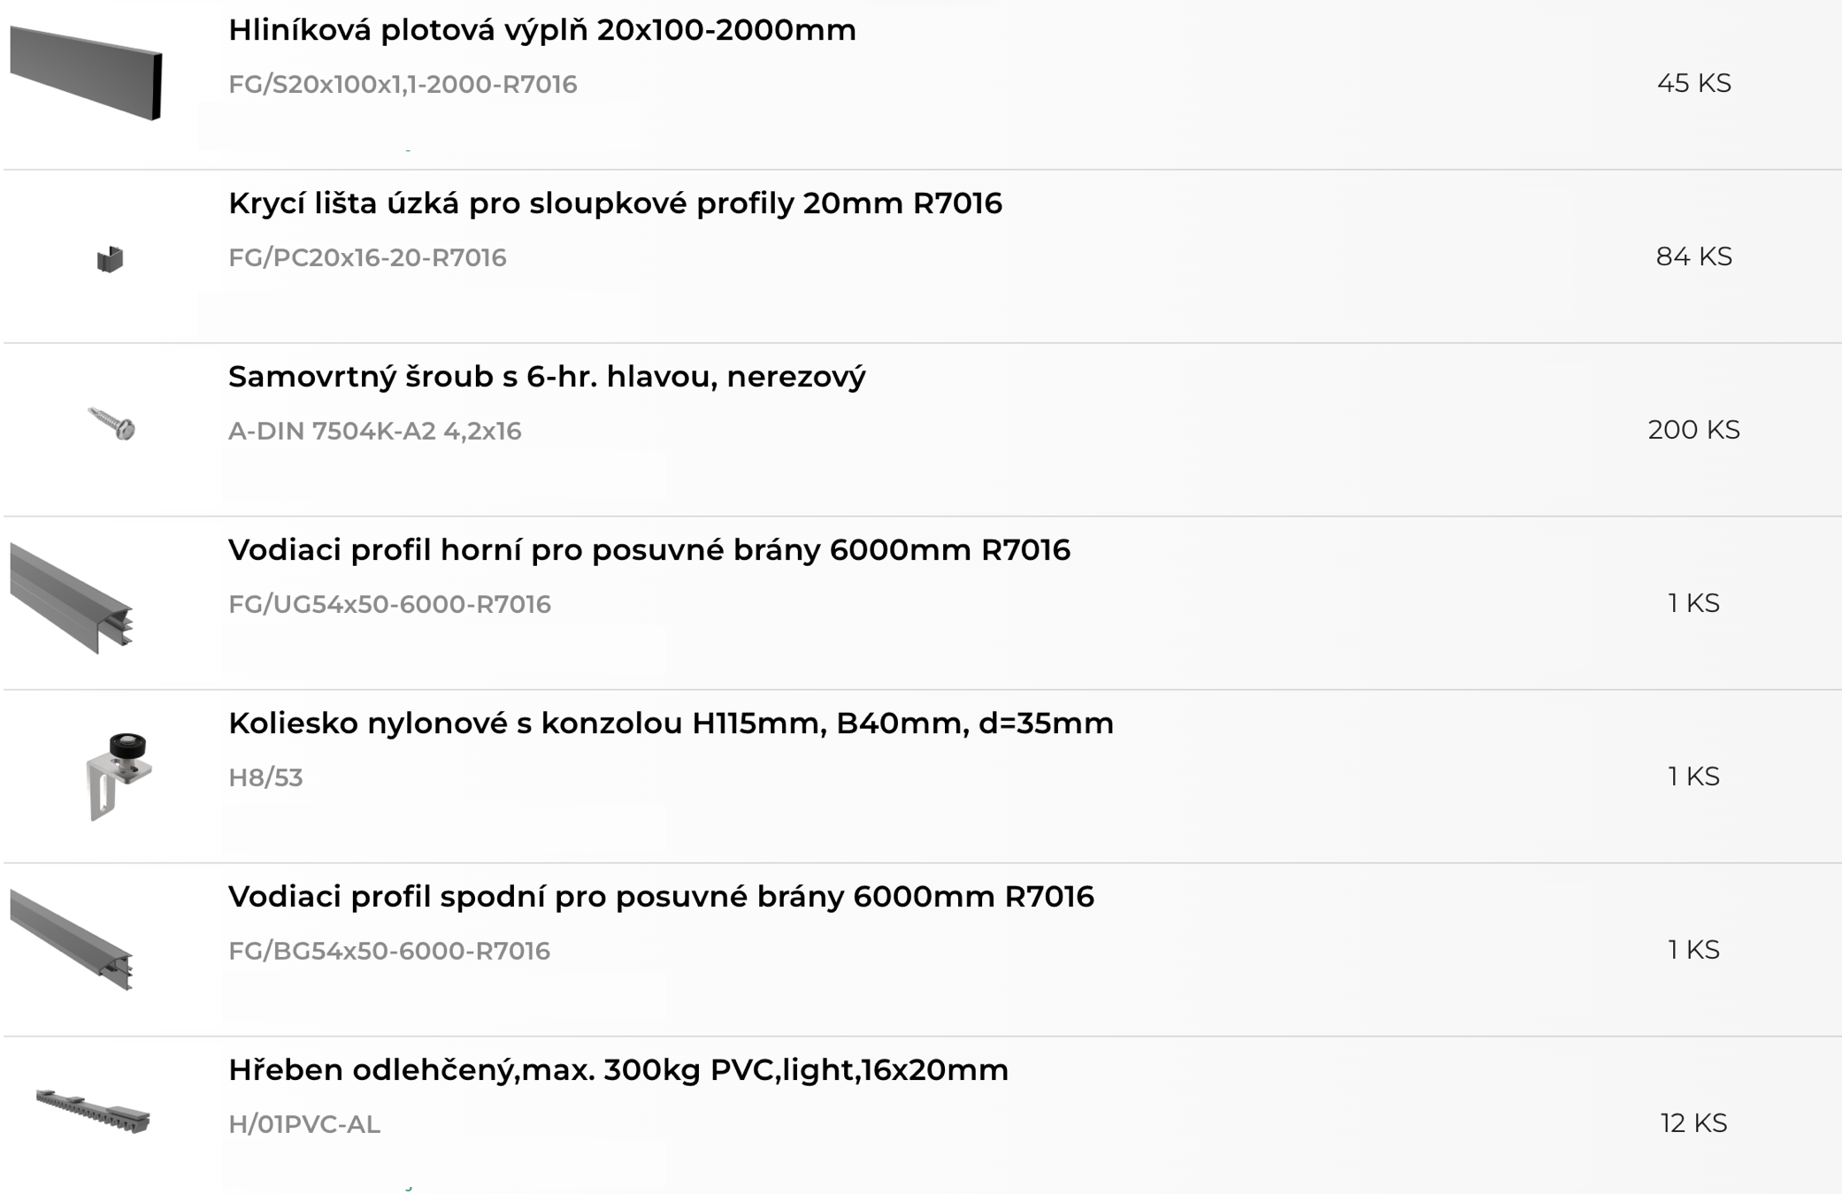Click the 200 KS quantity
The height and width of the screenshot is (1194, 1842).
tap(1693, 430)
